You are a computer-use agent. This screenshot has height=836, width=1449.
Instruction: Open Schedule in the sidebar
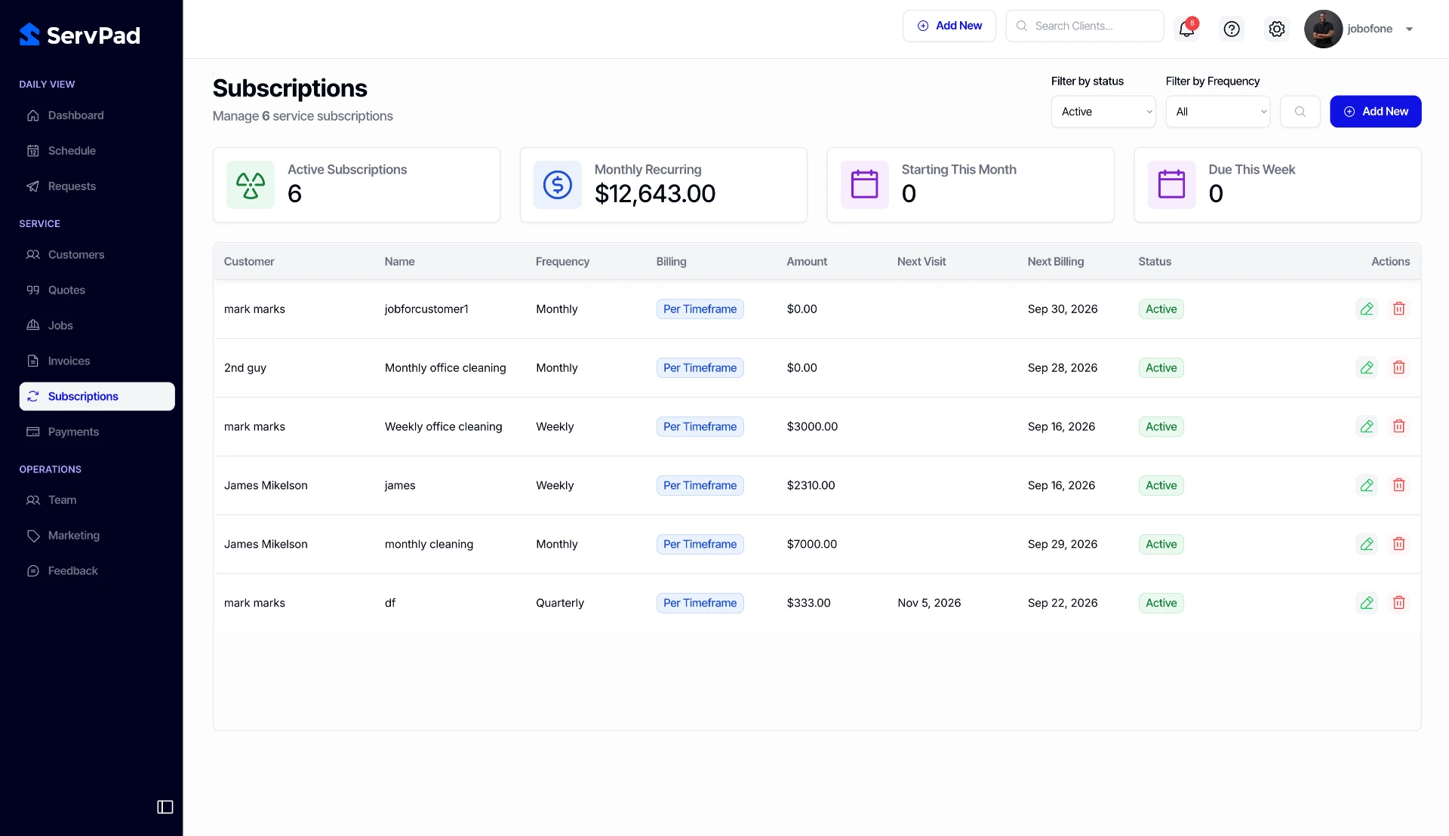pos(97,151)
